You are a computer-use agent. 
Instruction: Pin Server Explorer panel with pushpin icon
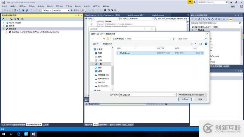pyautogui.click(x=78, y=15)
